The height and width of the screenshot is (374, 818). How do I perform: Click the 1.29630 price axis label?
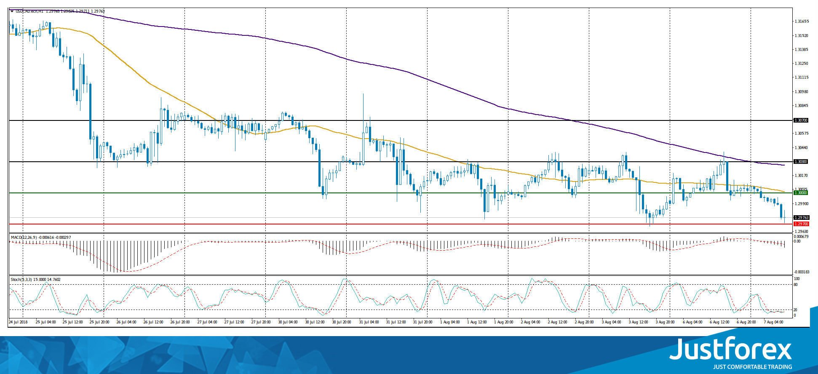(802, 232)
